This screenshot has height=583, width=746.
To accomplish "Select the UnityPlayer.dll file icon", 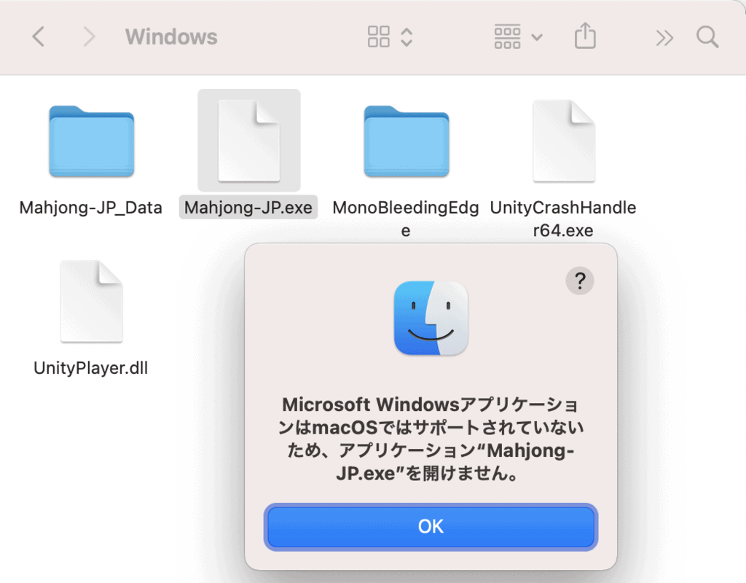I will click(91, 301).
